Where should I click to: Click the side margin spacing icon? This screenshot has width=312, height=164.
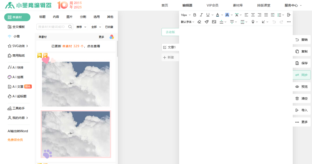click(x=242, y=22)
